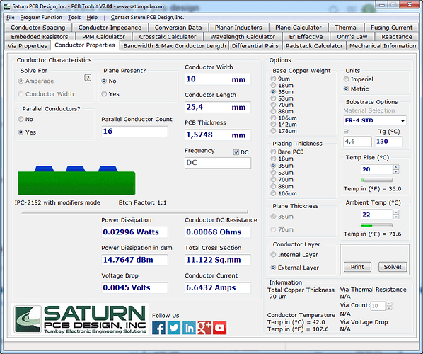Click the app icon in title bar
Screen dimensions: 423x354
click(x=7, y=6)
